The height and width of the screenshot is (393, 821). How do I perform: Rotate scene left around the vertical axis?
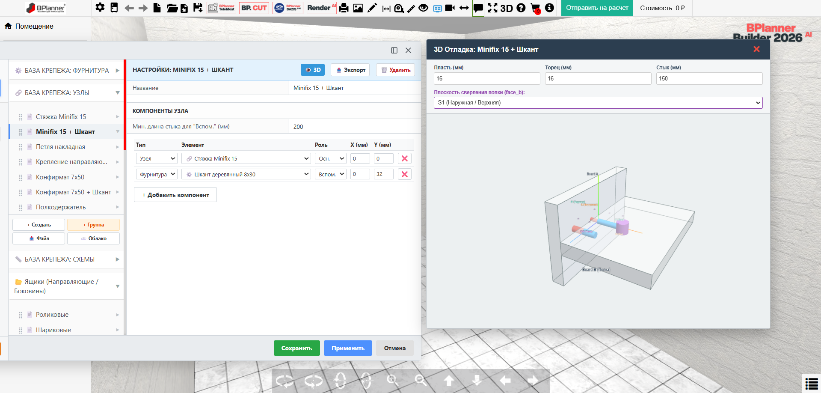tap(285, 381)
